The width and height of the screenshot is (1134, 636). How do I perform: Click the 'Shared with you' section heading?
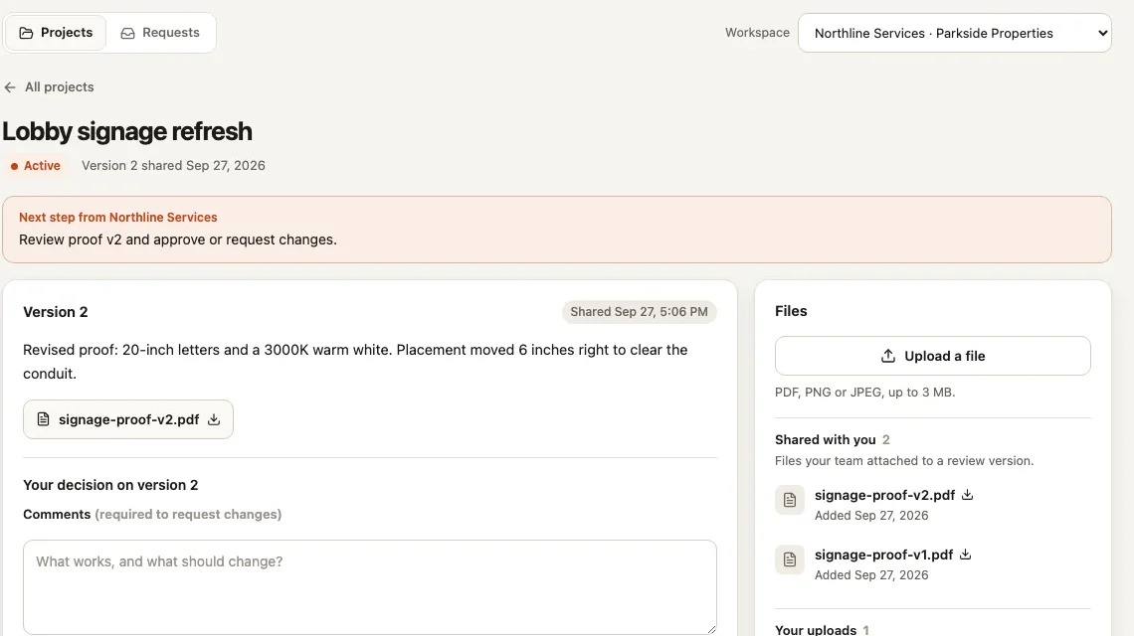(826, 439)
